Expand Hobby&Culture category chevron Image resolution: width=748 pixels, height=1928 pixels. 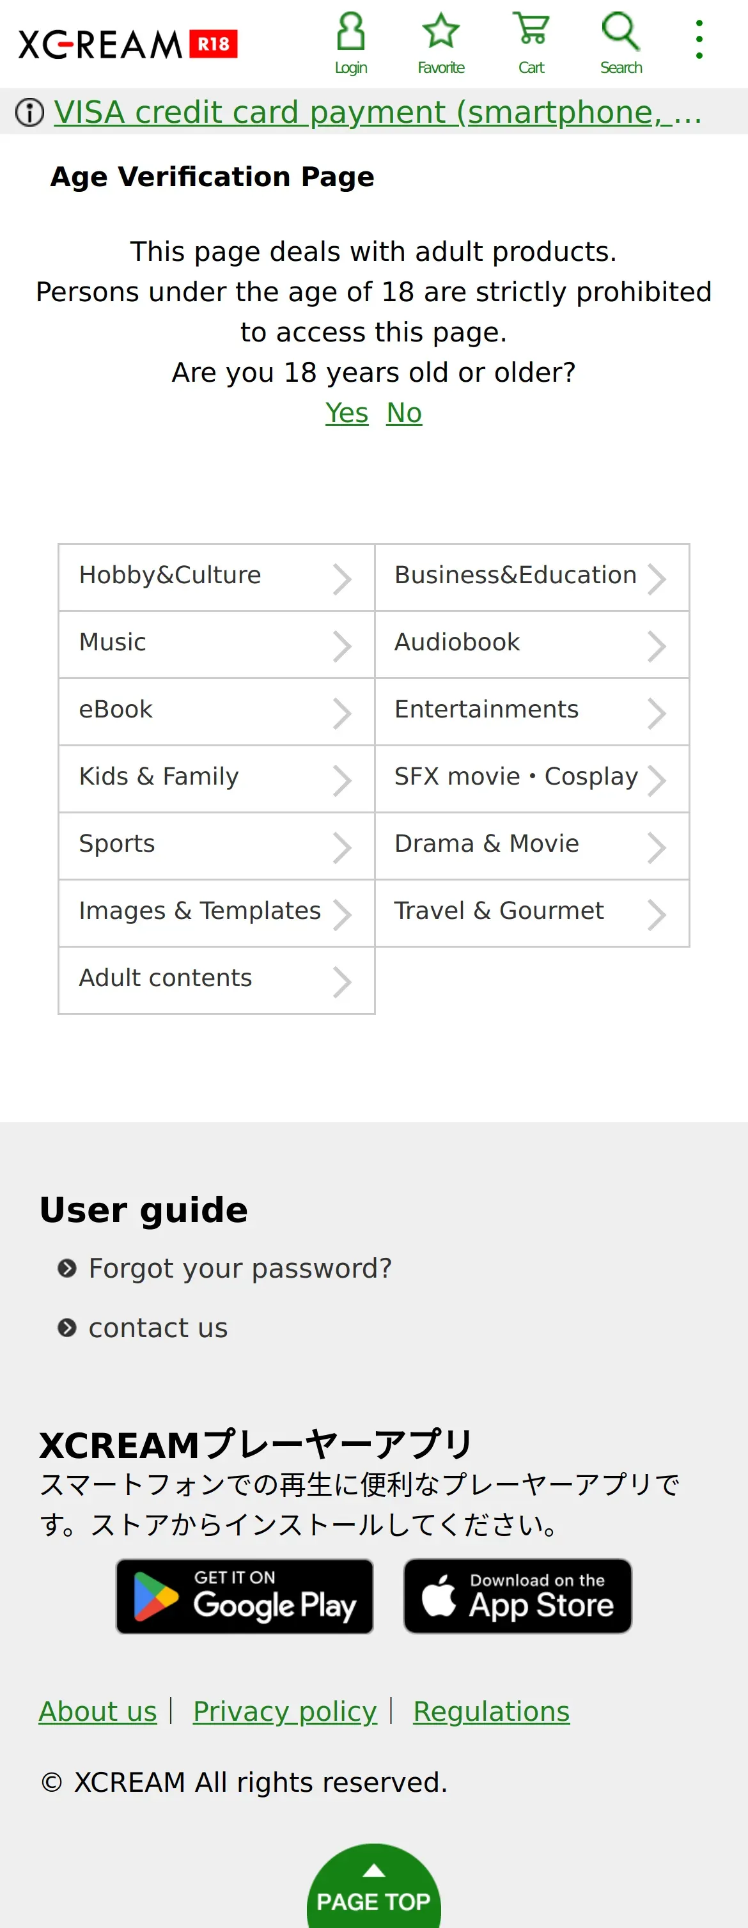pyautogui.click(x=342, y=579)
